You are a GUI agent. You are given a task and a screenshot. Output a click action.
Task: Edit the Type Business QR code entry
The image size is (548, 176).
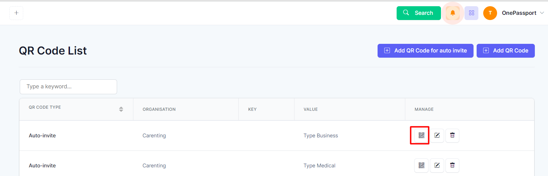tap(437, 135)
